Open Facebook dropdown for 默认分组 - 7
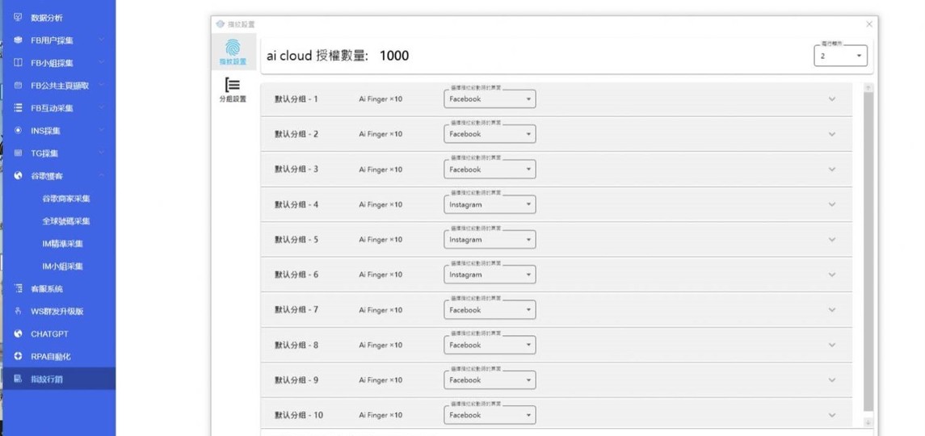This screenshot has width=925, height=436. pos(490,310)
